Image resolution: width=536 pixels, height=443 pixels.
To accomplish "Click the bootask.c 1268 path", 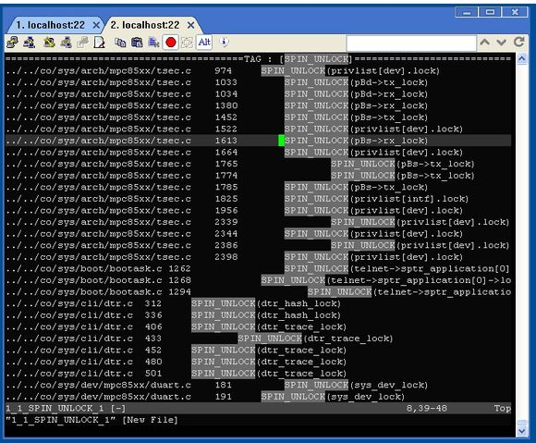I will tap(84, 280).
